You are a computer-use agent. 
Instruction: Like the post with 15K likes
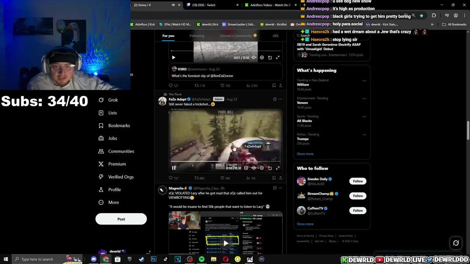(225, 85)
